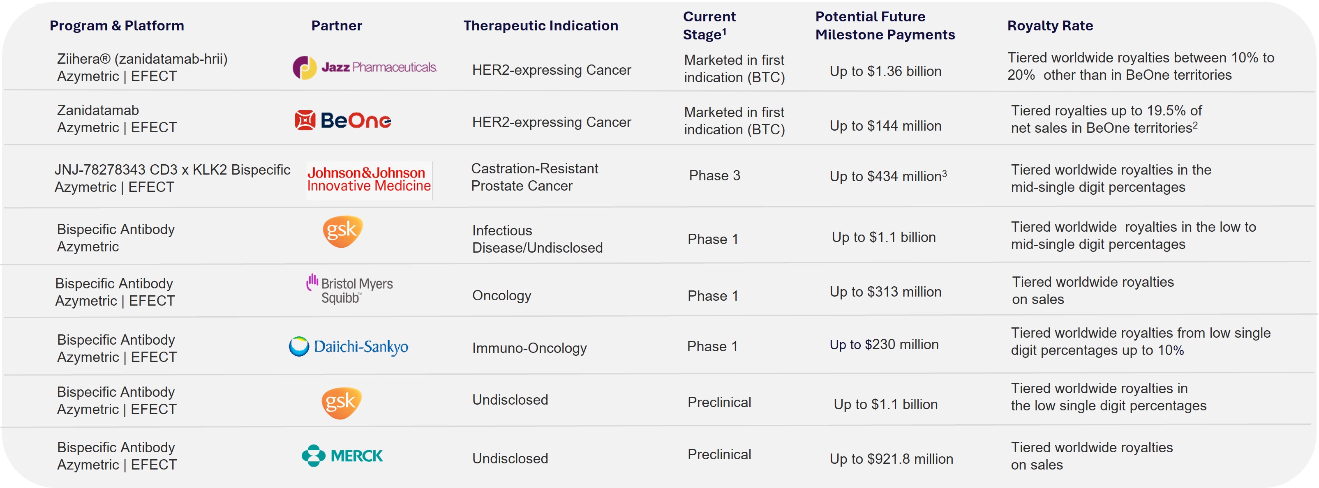Image resolution: width=1319 pixels, height=488 pixels.
Task: Select the Daiichi-Sankyo logo
Action: pyautogui.click(x=349, y=347)
